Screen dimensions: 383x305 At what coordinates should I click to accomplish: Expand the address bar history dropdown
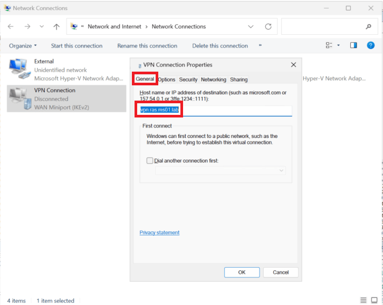click(x=251, y=26)
